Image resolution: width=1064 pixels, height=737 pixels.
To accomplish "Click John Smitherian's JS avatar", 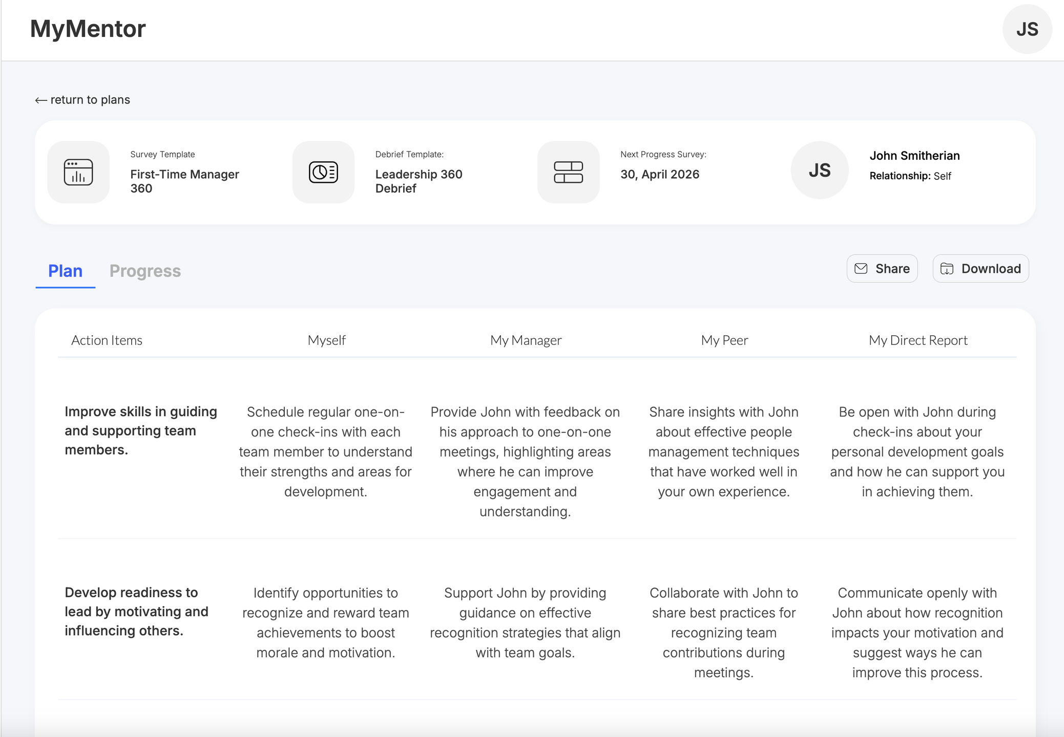I will tap(819, 170).
